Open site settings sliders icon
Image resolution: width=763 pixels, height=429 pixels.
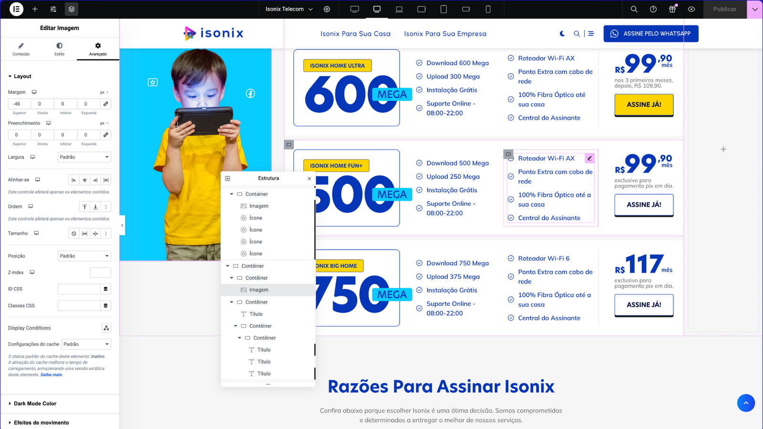tap(53, 9)
